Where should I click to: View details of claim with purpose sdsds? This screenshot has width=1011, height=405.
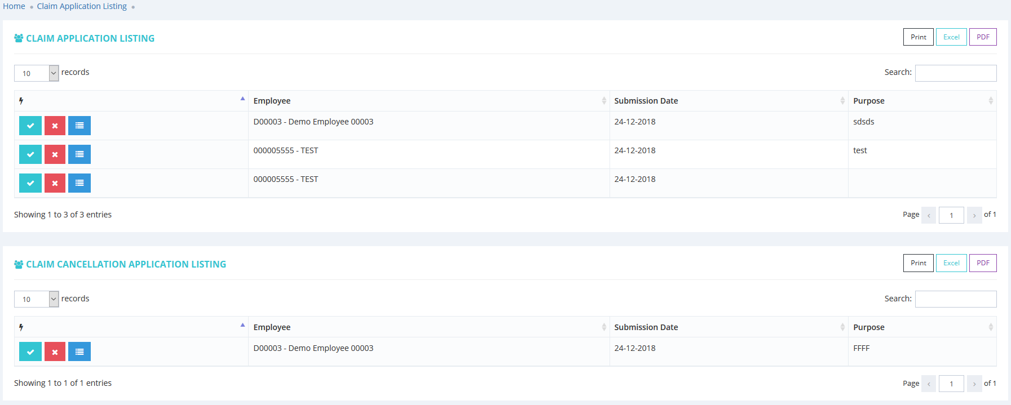80,126
